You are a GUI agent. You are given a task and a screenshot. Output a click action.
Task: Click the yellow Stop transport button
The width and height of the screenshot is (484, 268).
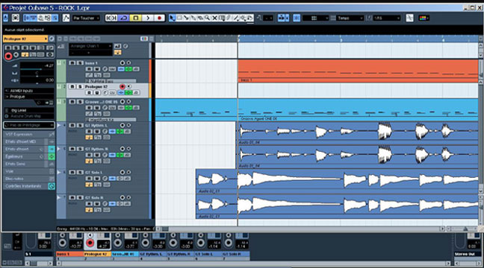[135, 18]
